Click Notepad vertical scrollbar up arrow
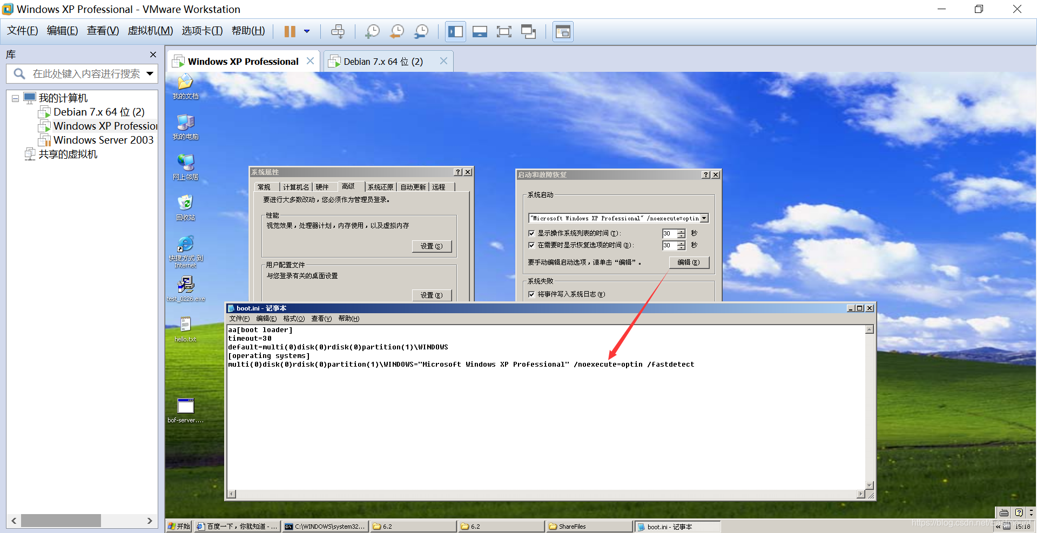Screen dimensions: 1037x533 click(870, 329)
